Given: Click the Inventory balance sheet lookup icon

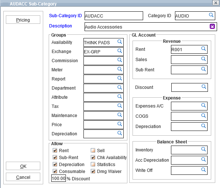Looking at the screenshot, I should 204,149.
